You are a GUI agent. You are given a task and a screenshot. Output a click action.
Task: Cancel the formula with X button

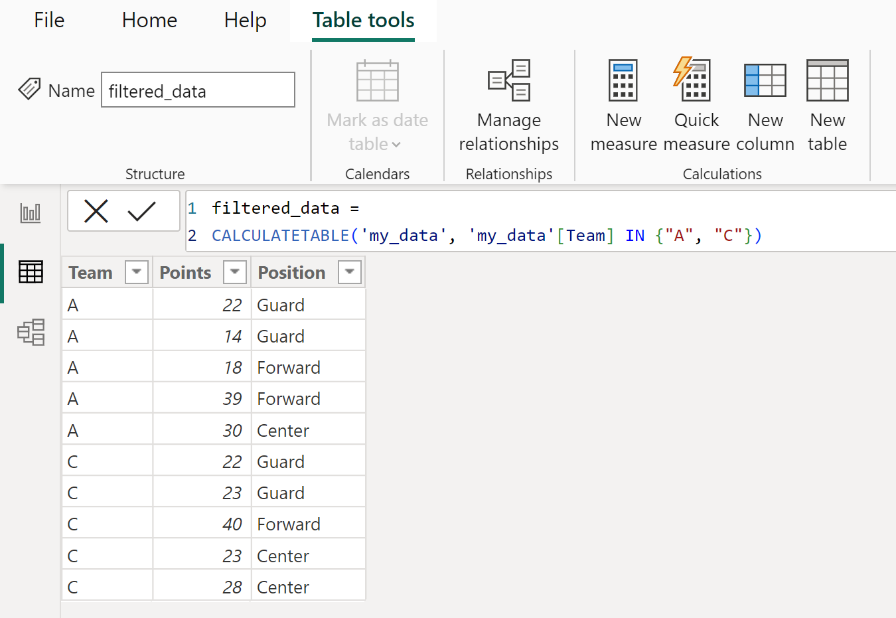[96, 211]
